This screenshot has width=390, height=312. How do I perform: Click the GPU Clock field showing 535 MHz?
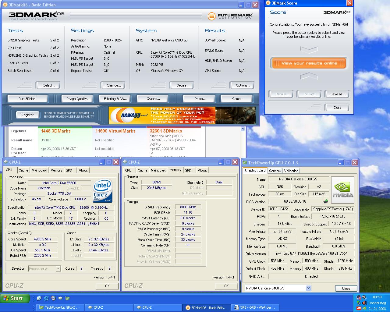click(277, 261)
